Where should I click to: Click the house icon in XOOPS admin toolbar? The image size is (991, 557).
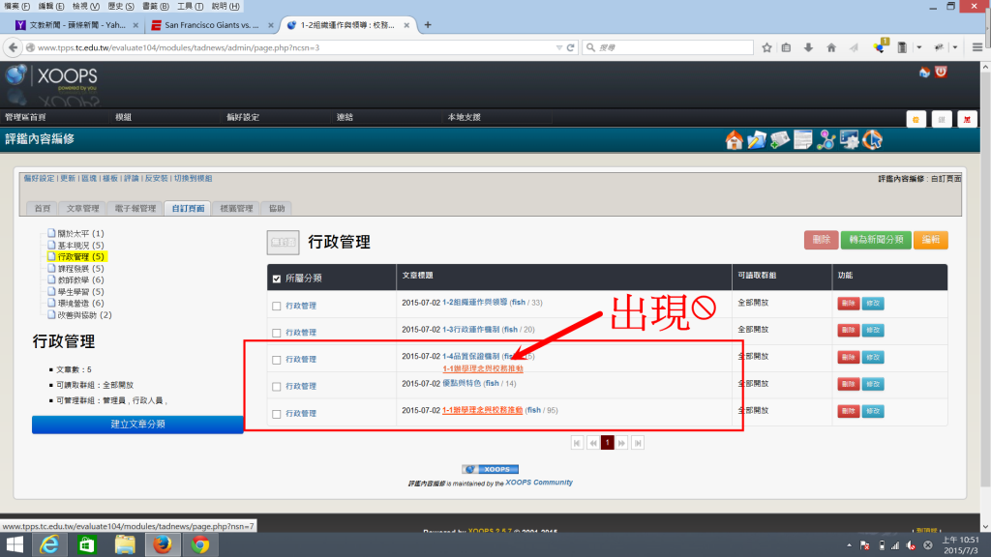tap(734, 139)
